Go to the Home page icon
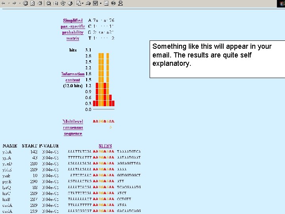Screen dimensions: 285x214 click(40, 3)
